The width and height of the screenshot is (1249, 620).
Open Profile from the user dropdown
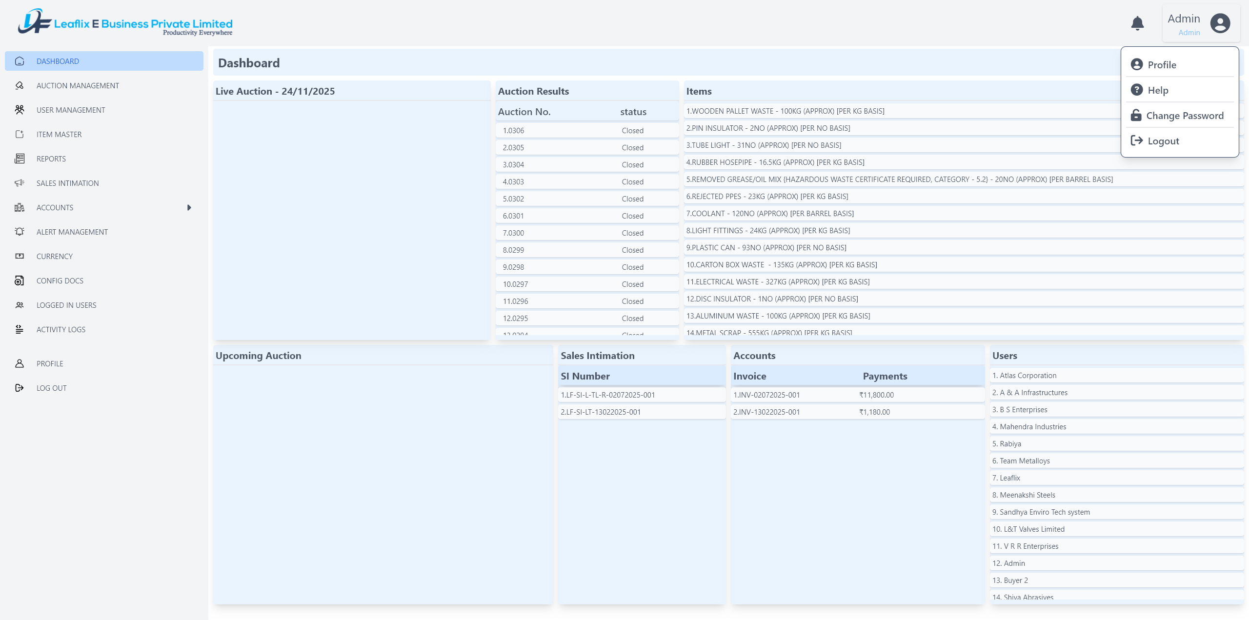[1162, 64]
